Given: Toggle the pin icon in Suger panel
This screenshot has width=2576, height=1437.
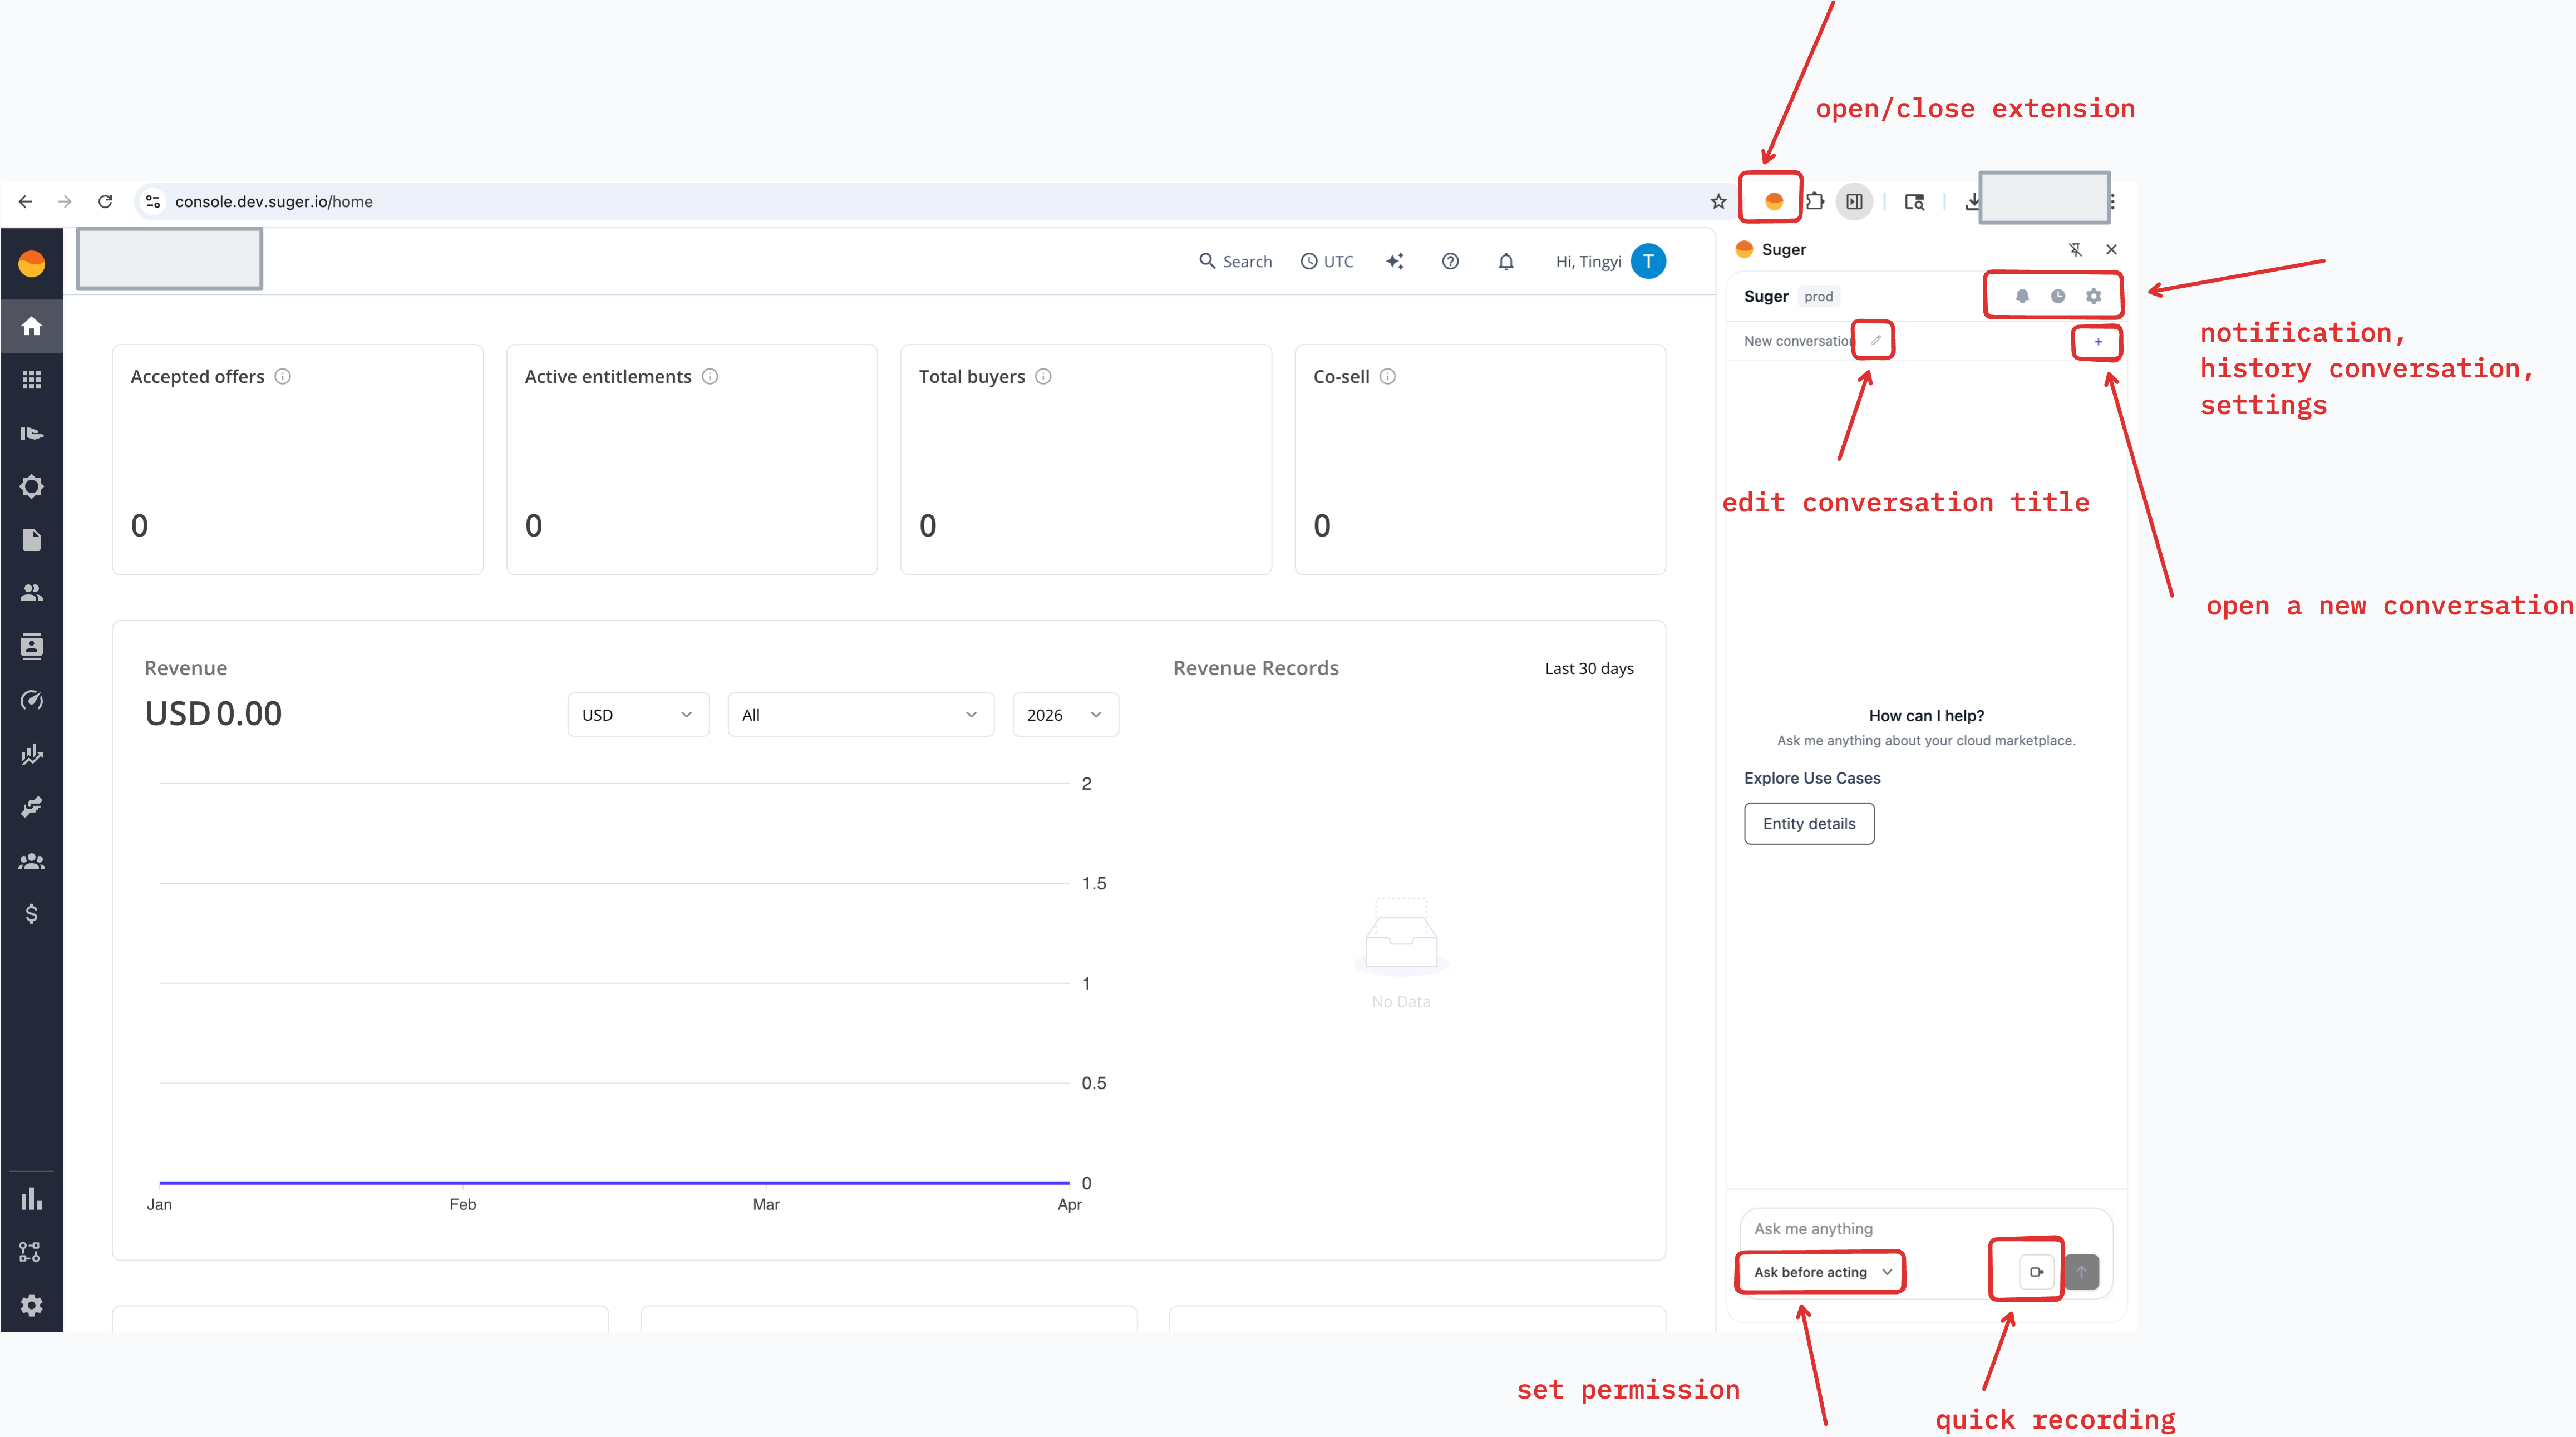Looking at the screenshot, I should (x=2075, y=249).
